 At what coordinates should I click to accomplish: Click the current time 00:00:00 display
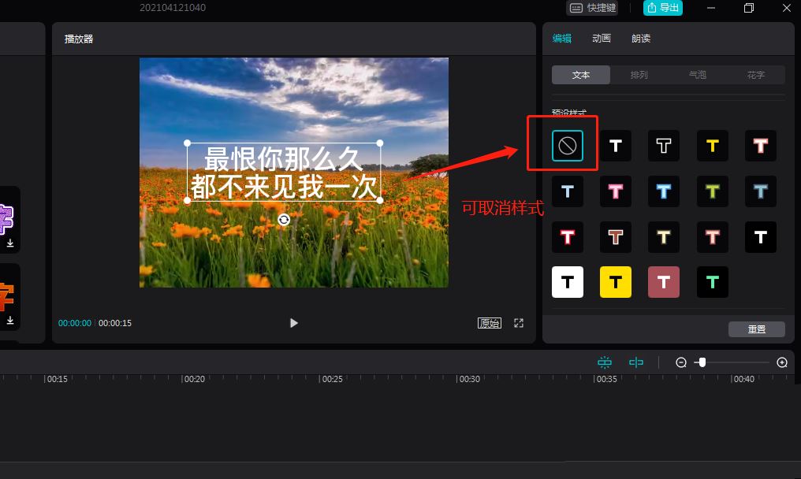(75, 323)
